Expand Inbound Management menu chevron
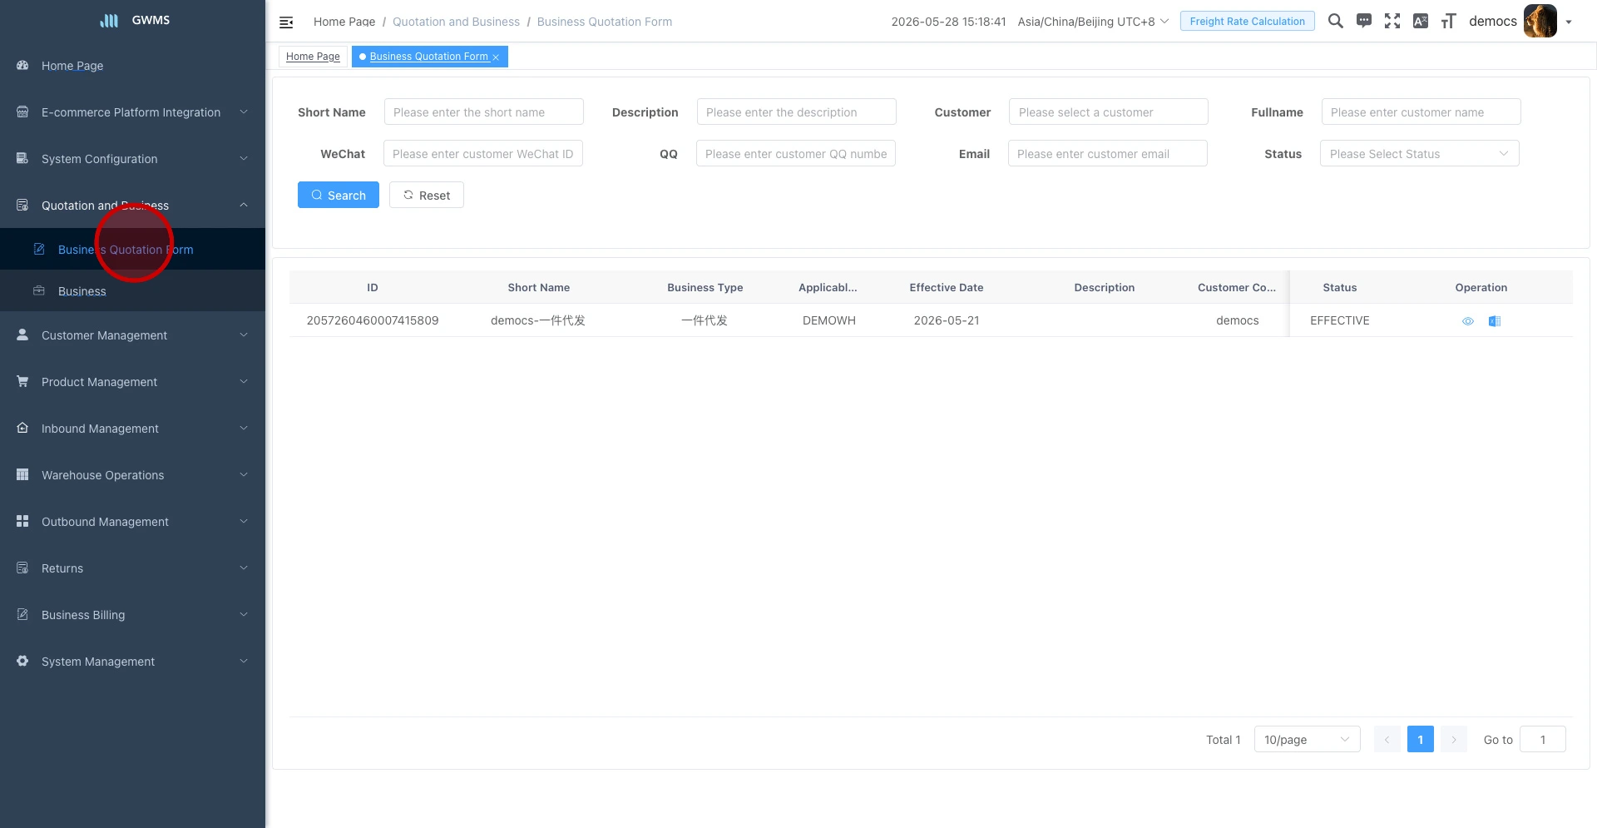 (244, 428)
